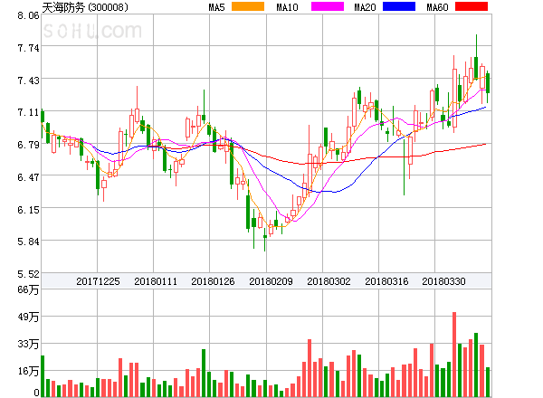
Task: Click the magenta MA10 legend swatch
Action: coord(328,6)
